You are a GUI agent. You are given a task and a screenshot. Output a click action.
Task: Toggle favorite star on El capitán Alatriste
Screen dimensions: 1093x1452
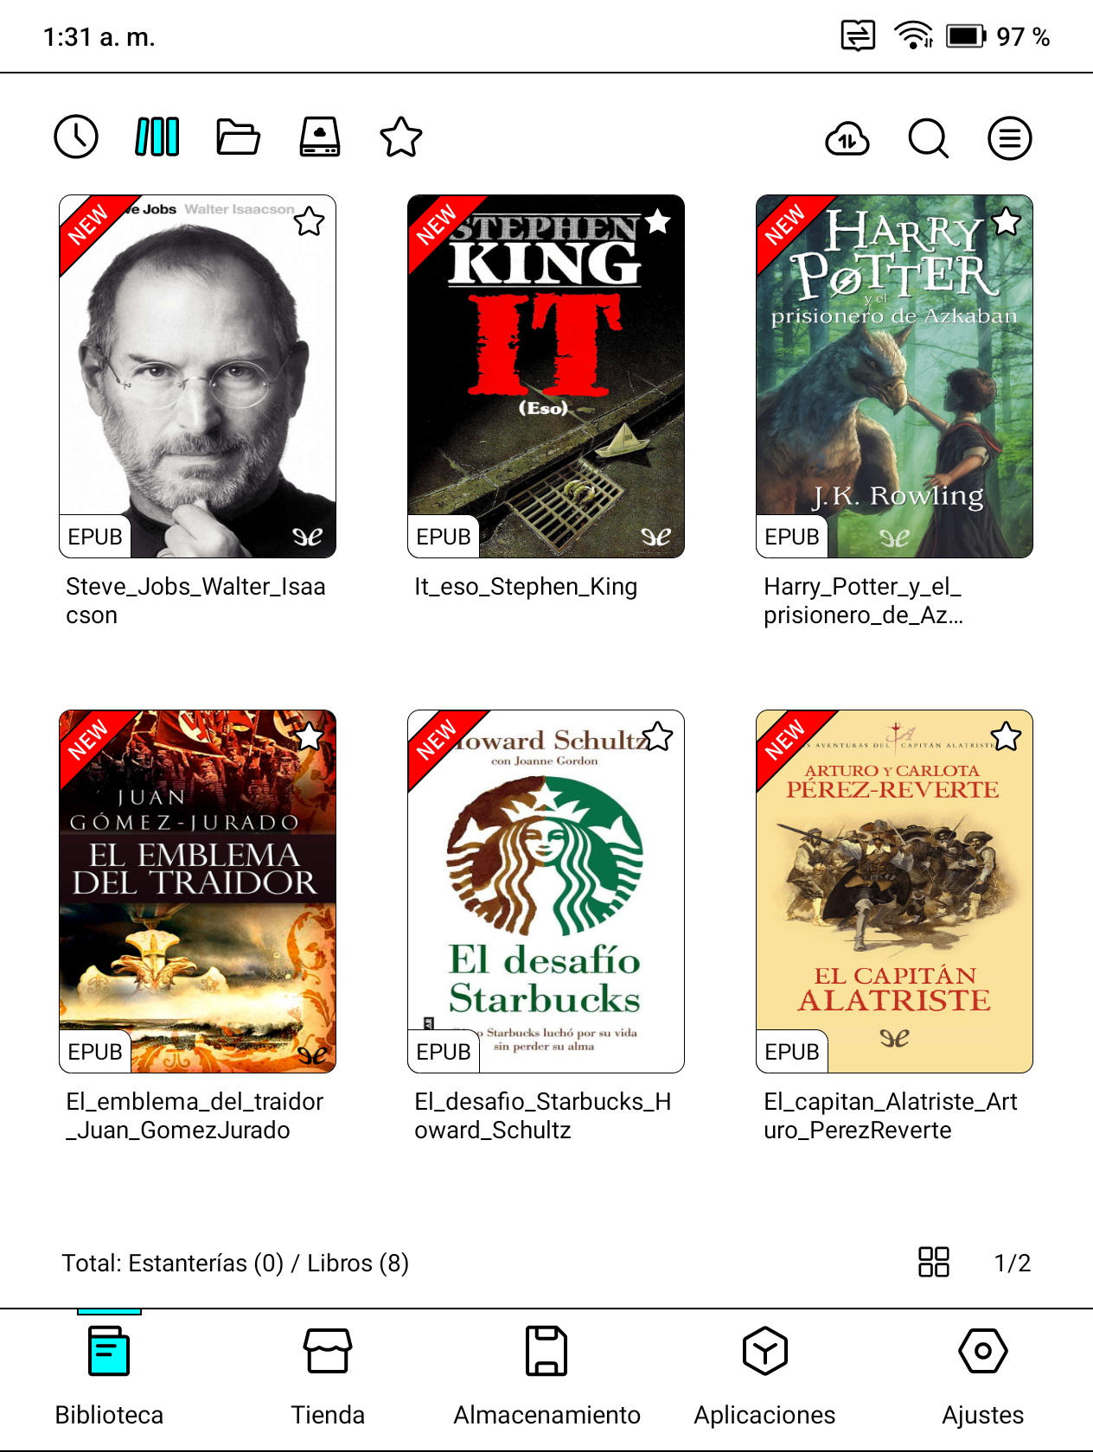click(x=1006, y=736)
